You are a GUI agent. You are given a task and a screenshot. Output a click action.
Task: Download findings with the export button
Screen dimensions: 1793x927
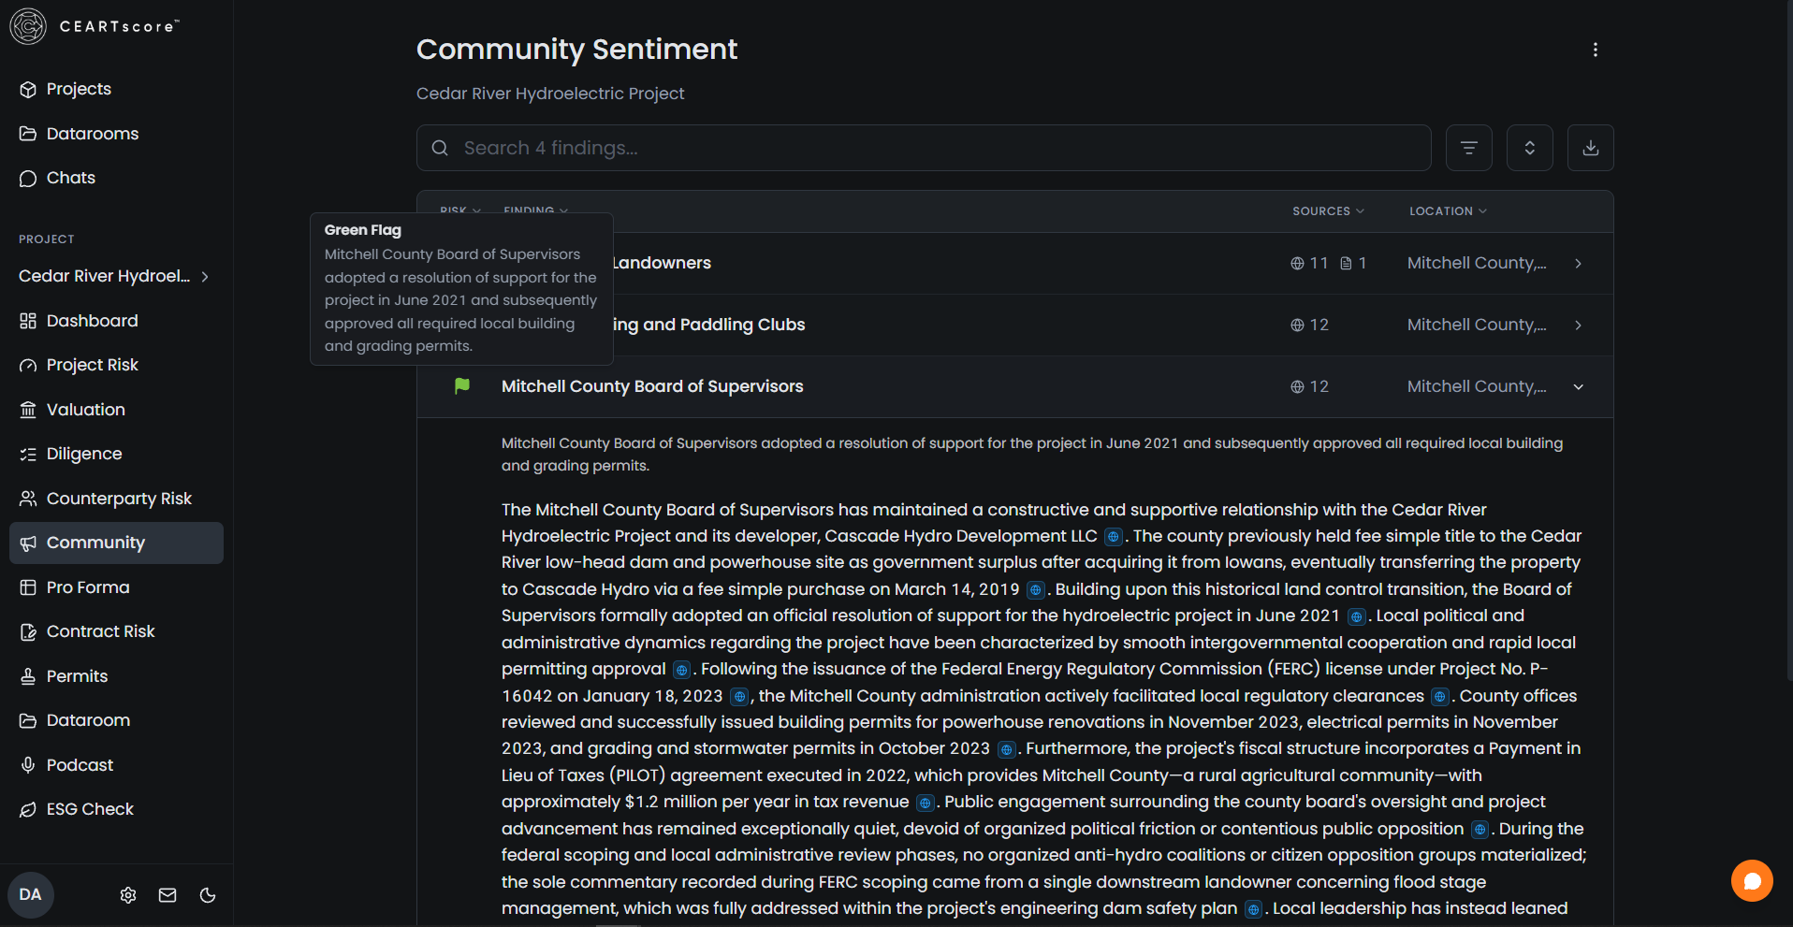tap(1591, 148)
